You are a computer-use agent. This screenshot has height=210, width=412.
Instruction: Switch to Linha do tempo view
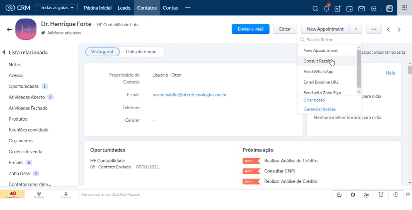coord(141,52)
